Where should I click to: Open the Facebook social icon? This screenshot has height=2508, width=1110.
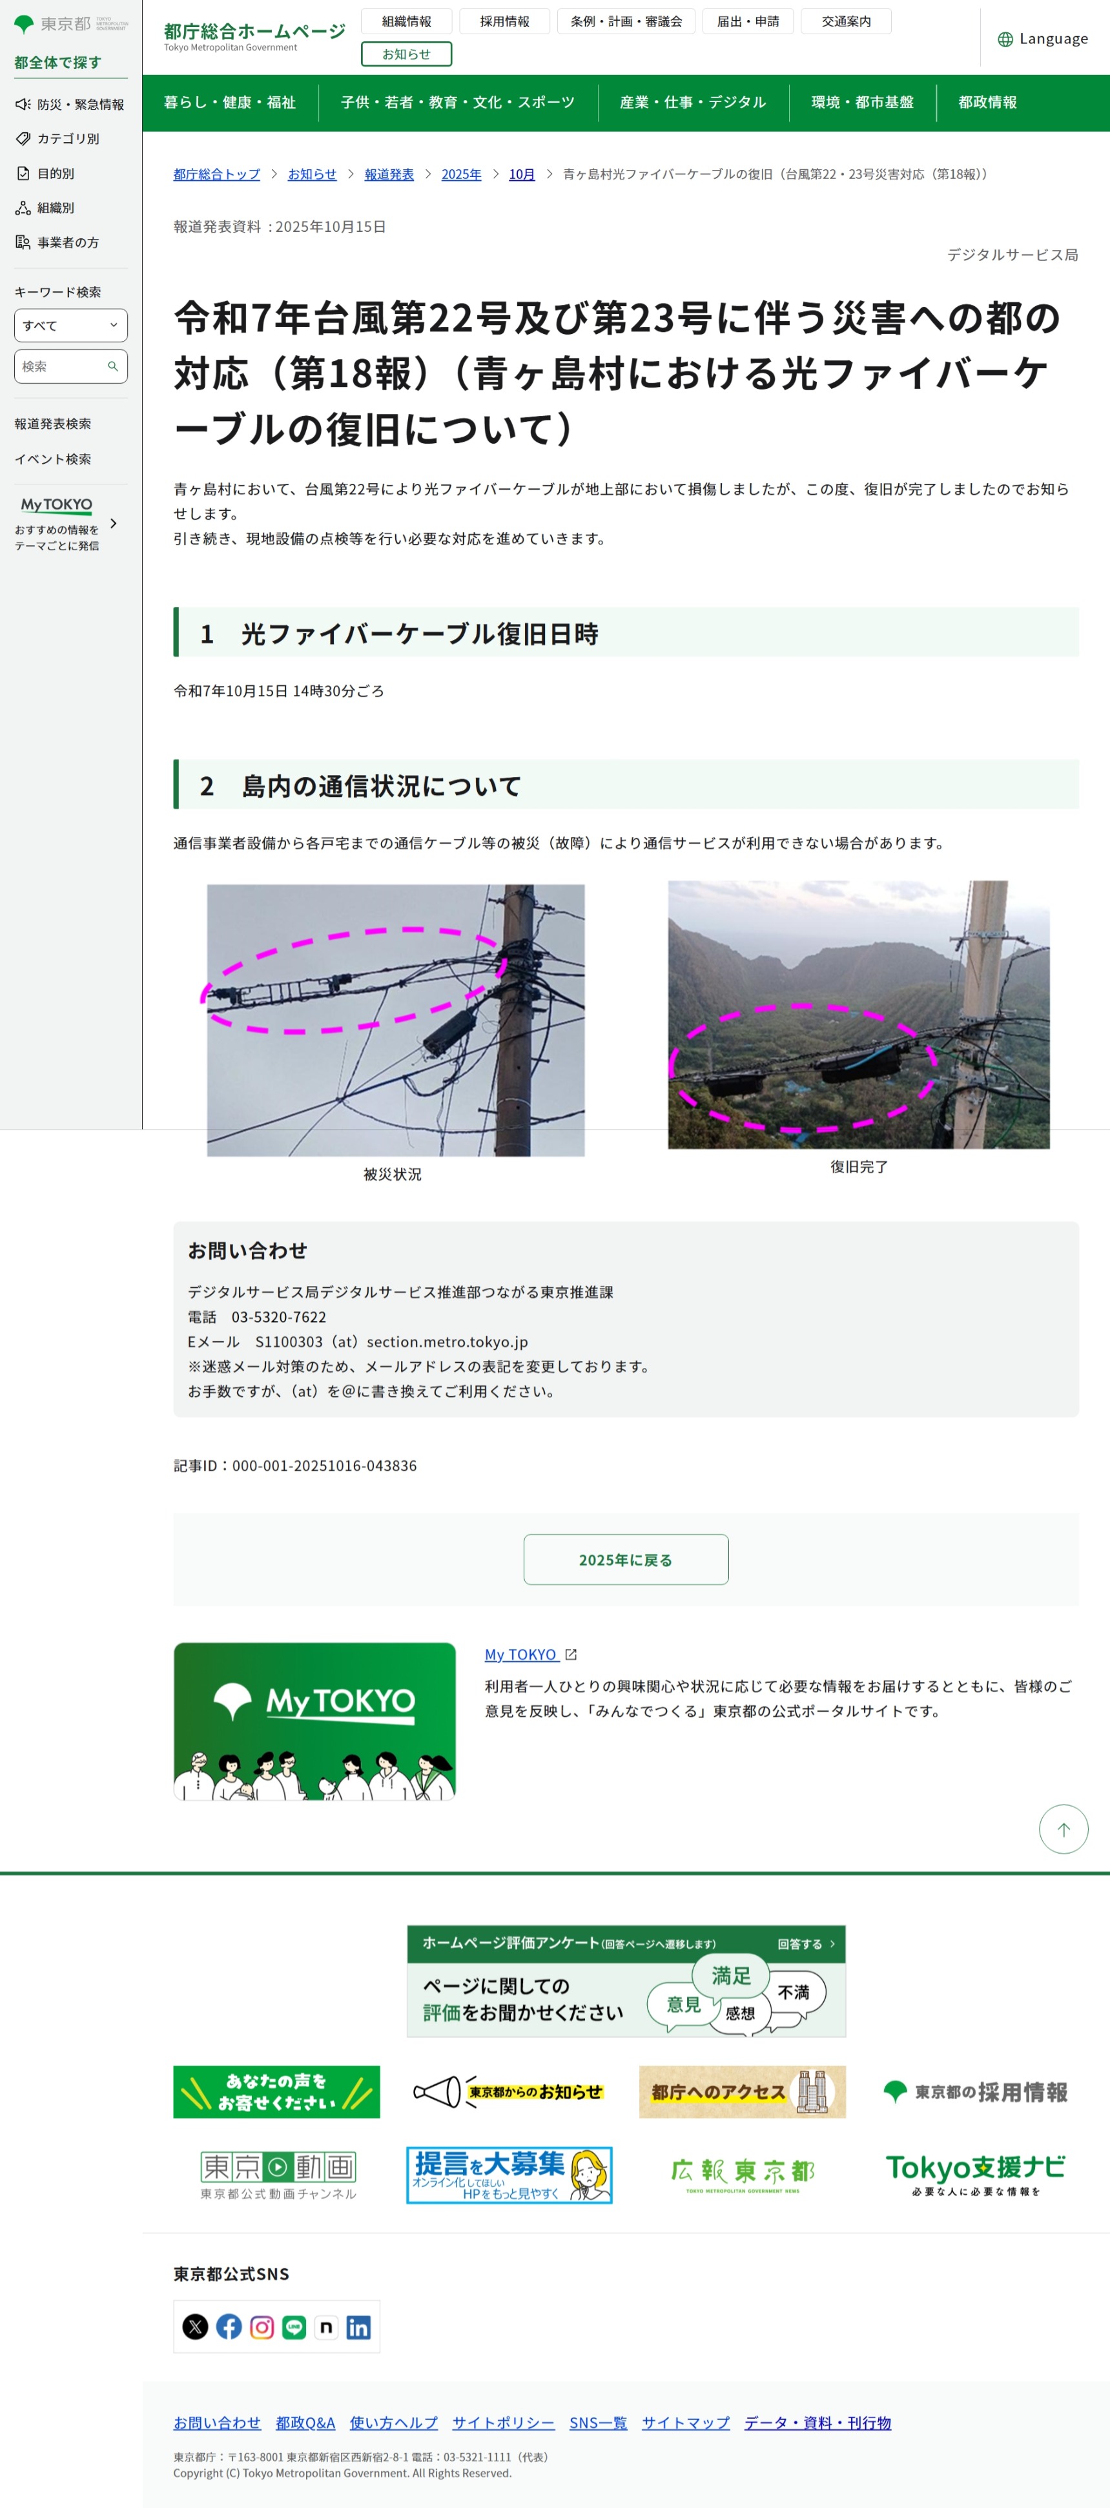pyautogui.click(x=229, y=2327)
